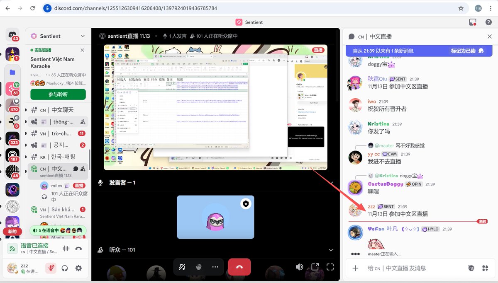Screen dimensions: 498x283
Task: Open server icon with 48 badge
Action: [x=12, y=172]
